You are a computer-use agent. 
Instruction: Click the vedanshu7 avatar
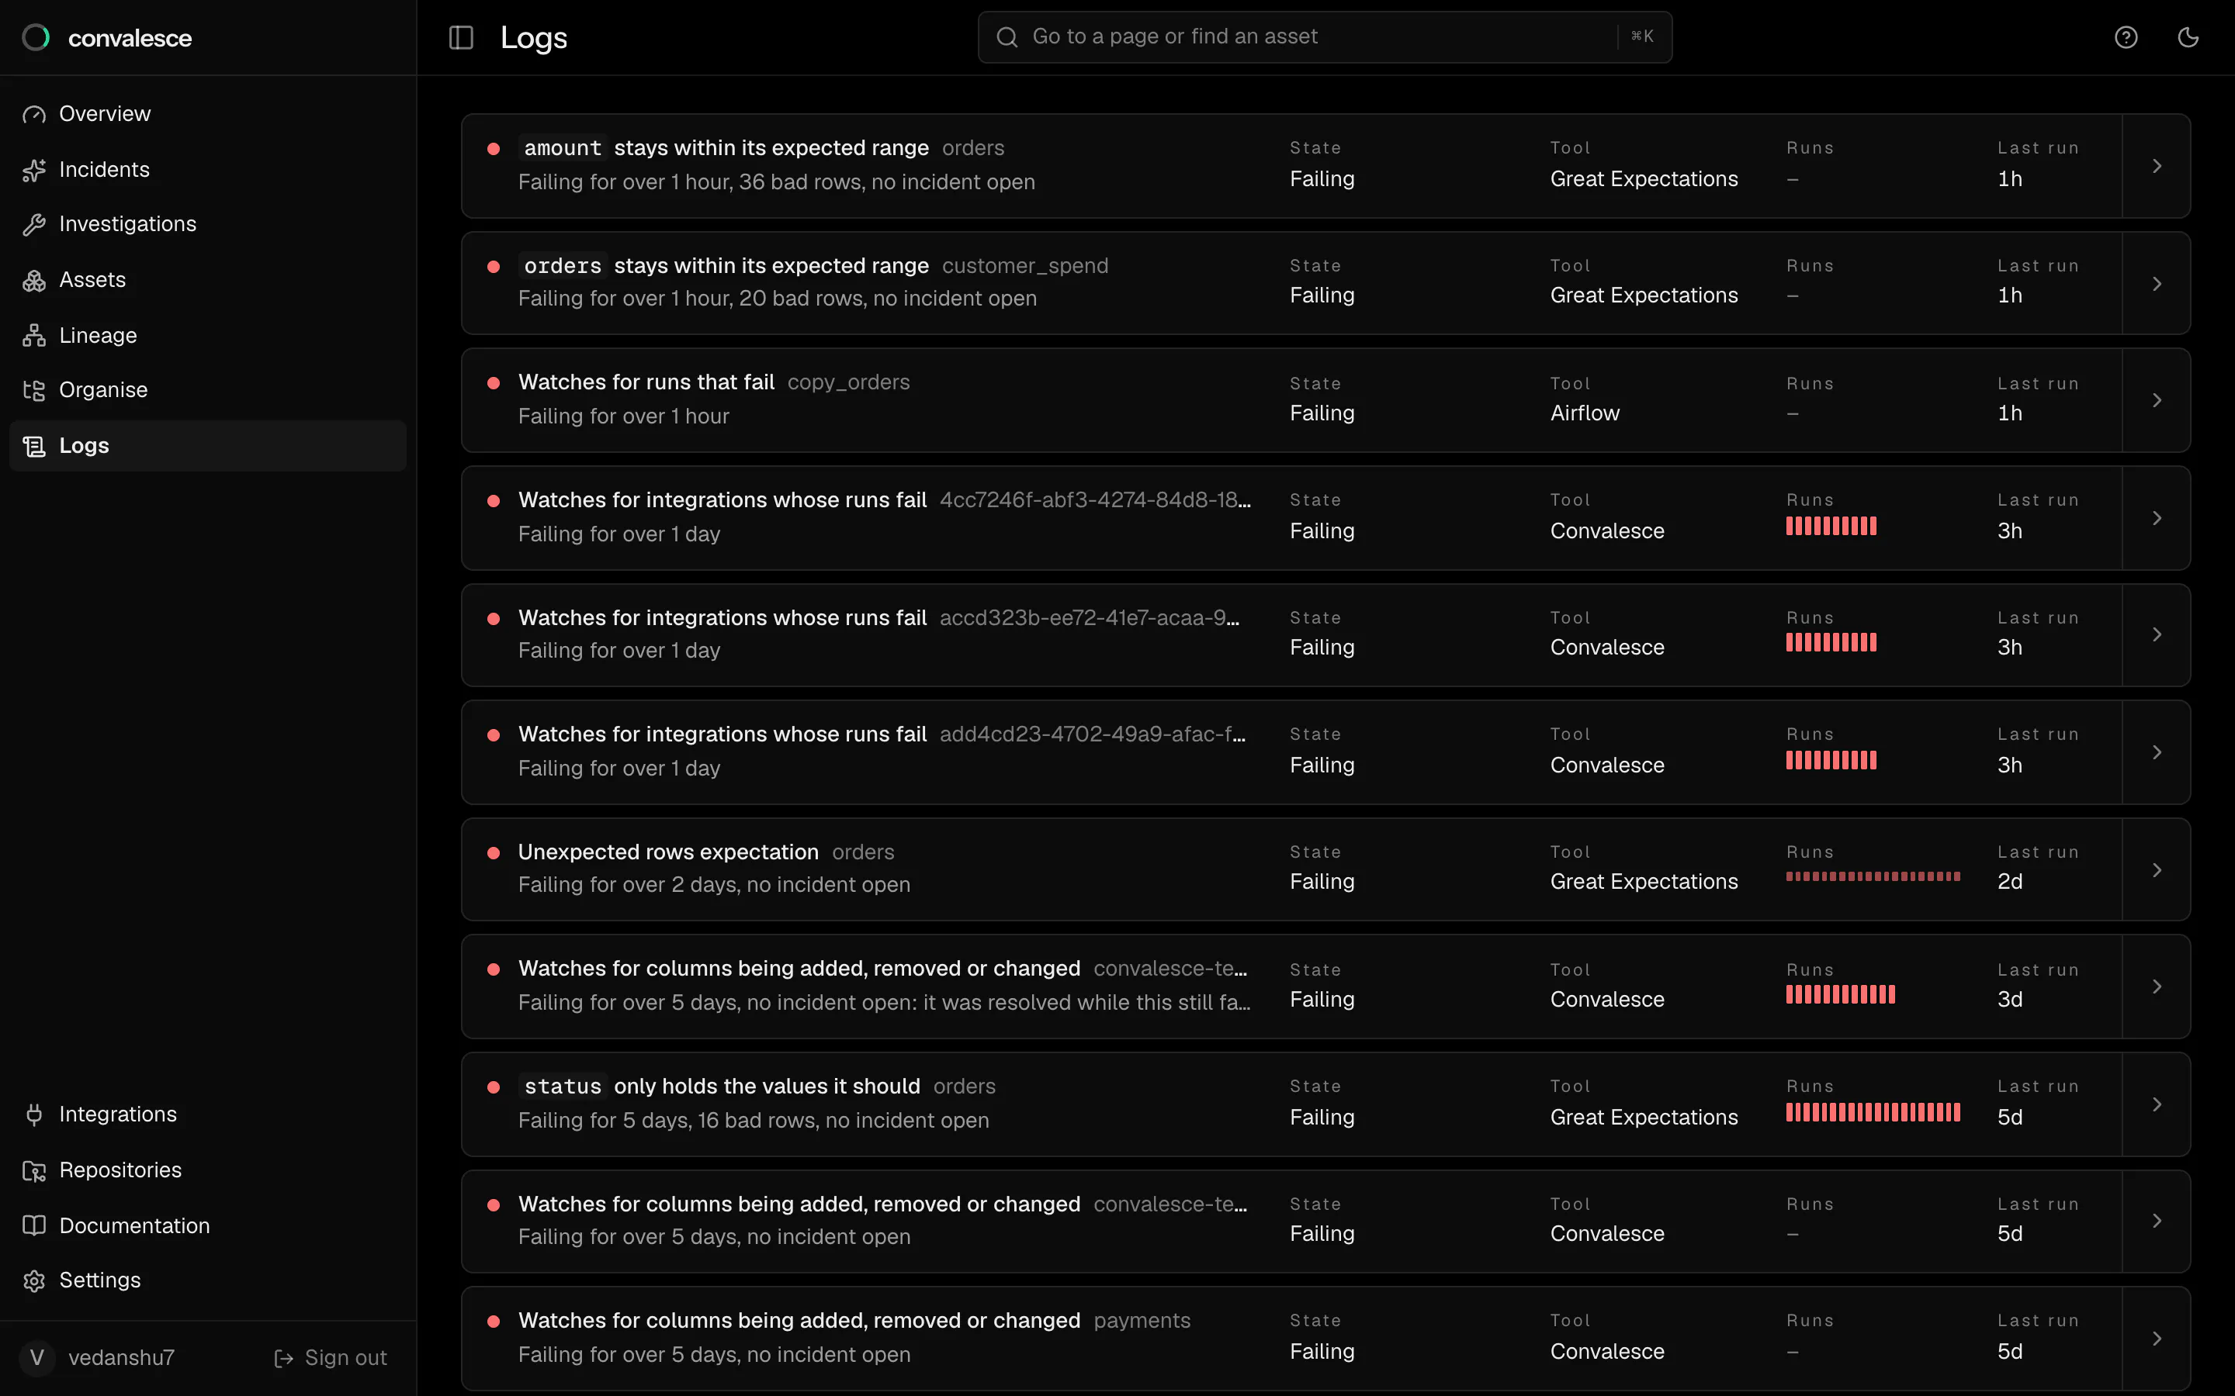coord(37,1358)
